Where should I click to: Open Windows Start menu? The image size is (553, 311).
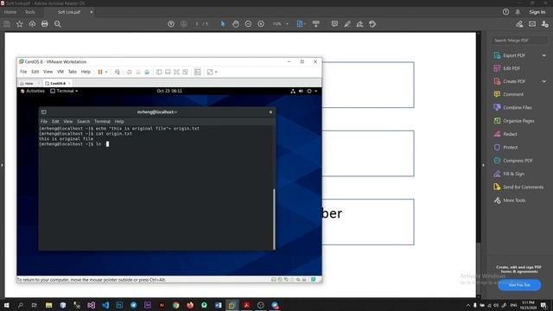click(x=6, y=305)
